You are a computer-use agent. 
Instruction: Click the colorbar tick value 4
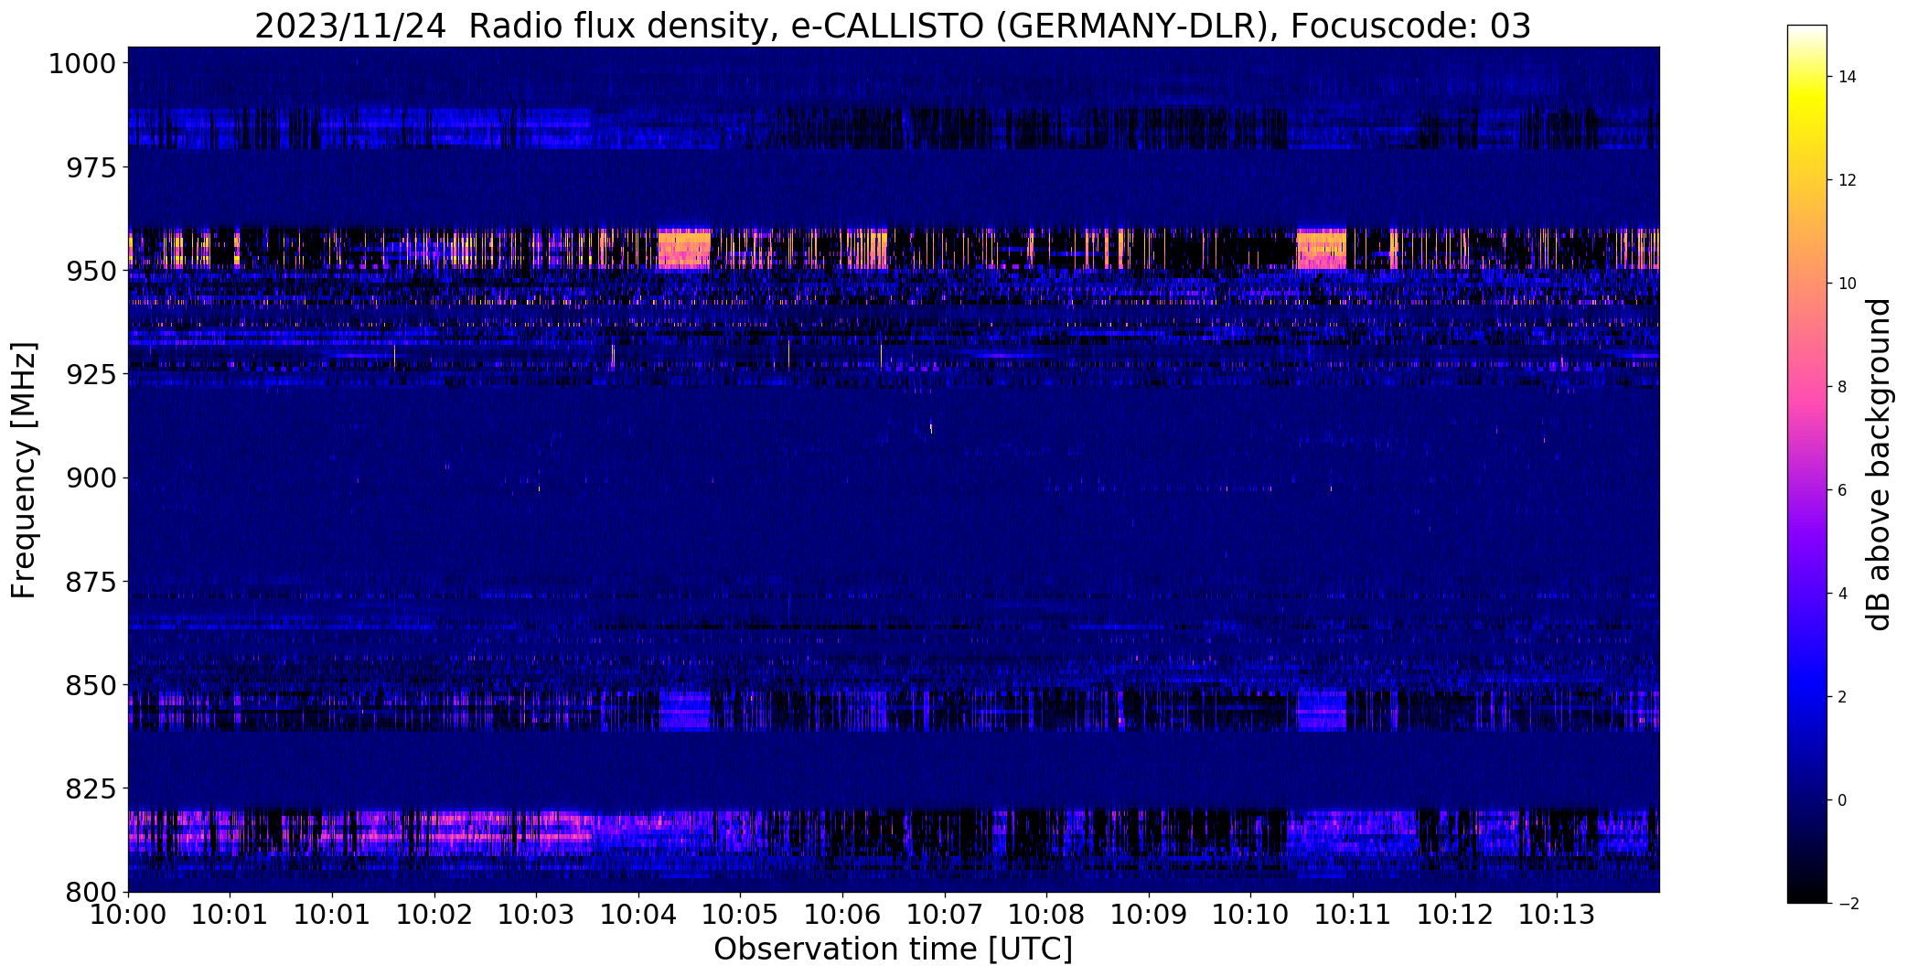tap(1842, 594)
